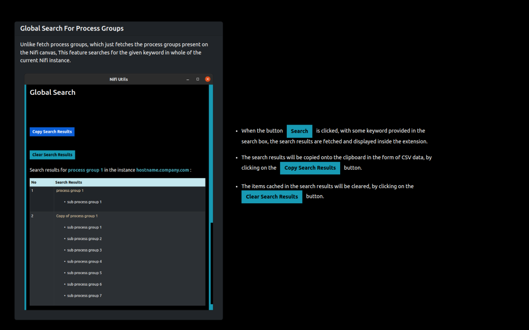The width and height of the screenshot is (529, 330).
Task: Click the Nifi Utils vertical scrollbar thumb
Action: 211,263
